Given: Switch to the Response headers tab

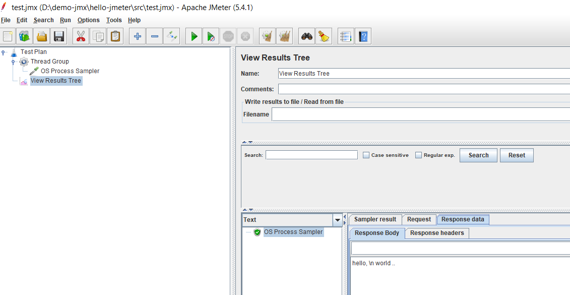Looking at the screenshot, I should click(x=437, y=233).
